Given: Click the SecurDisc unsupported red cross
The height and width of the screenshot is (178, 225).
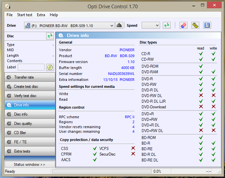Looking at the screenshot, I should pos(133,154).
